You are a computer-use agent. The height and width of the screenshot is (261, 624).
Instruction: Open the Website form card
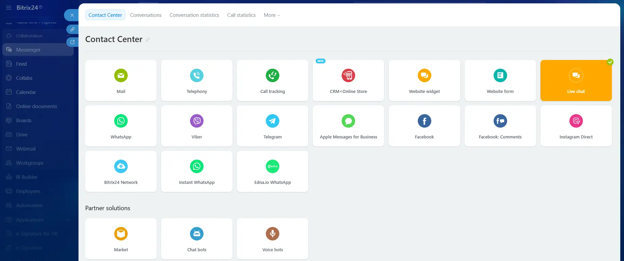click(x=500, y=80)
